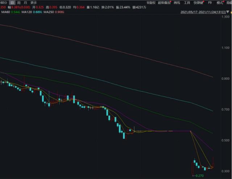
Task: Open the 快捷键 shortcuts menu
Action: tap(199, 3)
